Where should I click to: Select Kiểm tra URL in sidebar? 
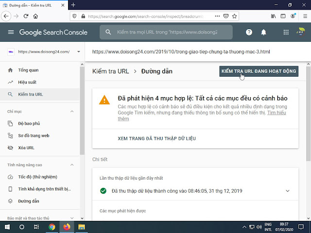click(x=40, y=94)
